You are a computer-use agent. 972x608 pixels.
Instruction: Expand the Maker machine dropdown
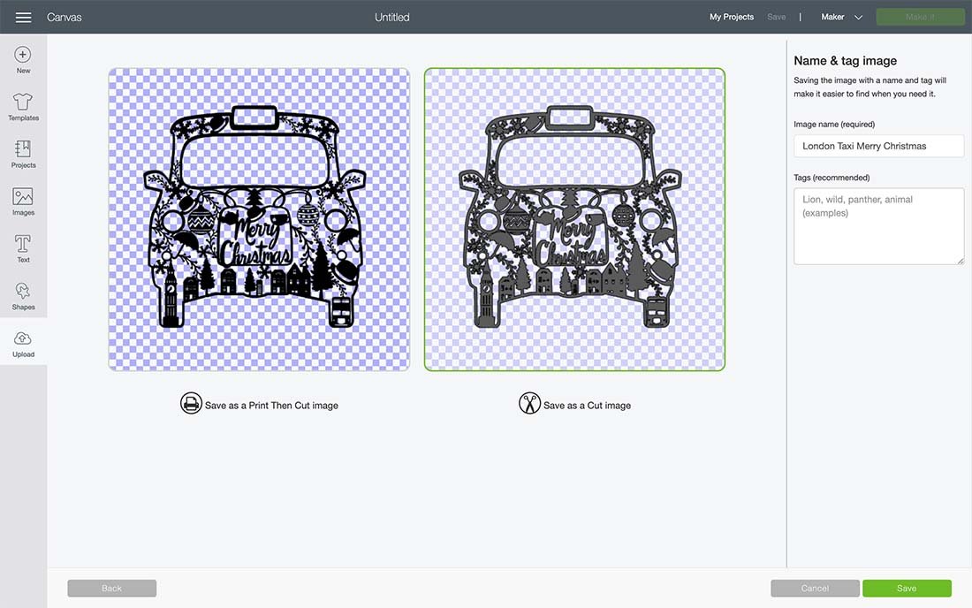841,18
